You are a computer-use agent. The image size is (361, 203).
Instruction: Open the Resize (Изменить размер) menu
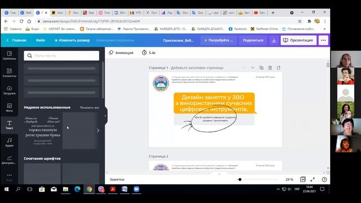[x=72, y=40]
